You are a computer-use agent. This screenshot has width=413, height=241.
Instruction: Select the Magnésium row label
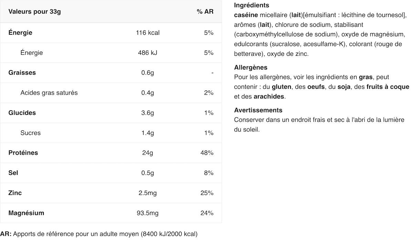(26, 213)
